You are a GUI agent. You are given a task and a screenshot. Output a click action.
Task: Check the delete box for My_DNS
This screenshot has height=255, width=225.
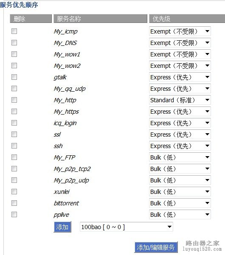click(x=14, y=42)
